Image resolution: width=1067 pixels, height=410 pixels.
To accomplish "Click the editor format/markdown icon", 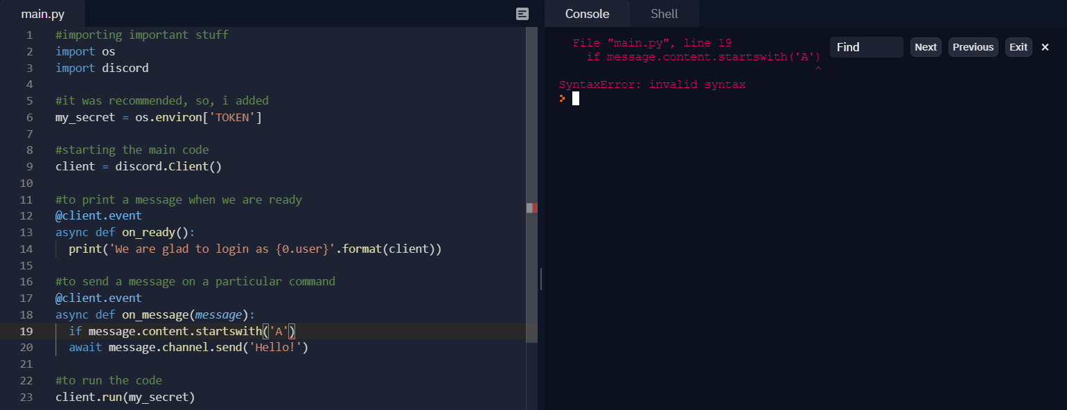I will (523, 14).
